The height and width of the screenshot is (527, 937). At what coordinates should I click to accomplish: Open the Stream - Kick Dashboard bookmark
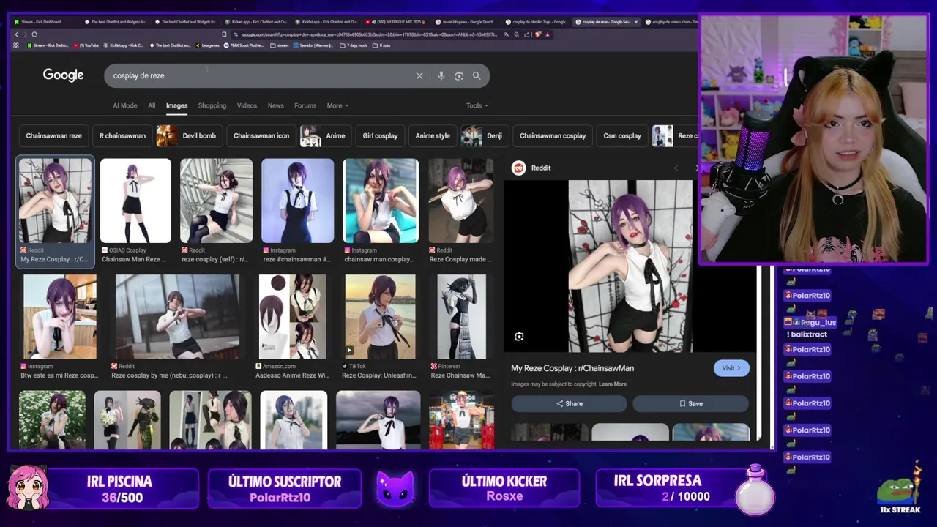coord(47,45)
